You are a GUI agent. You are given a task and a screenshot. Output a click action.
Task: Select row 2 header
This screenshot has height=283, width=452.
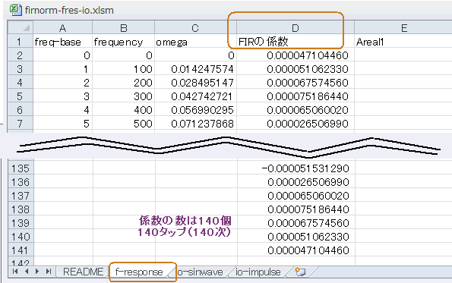(x=21, y=55)
